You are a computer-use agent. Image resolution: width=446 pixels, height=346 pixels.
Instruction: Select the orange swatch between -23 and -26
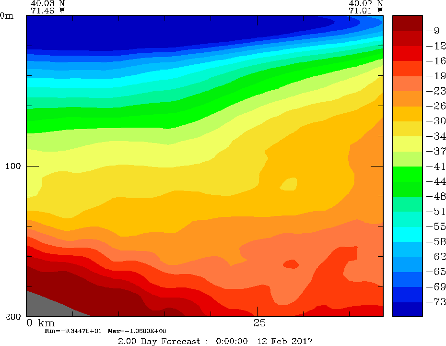[407, 98]
